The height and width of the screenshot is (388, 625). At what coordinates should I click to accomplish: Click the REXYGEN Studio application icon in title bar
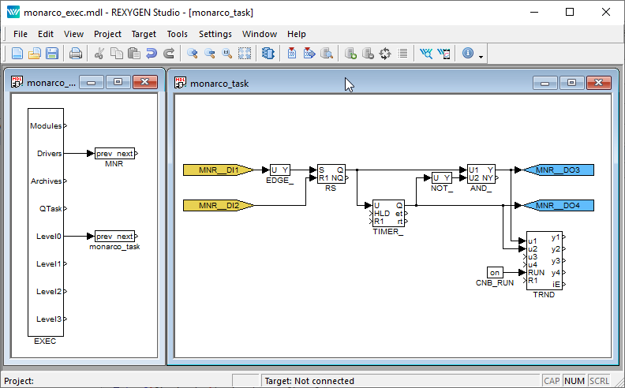pyautogui.click(x=13, y=12)
